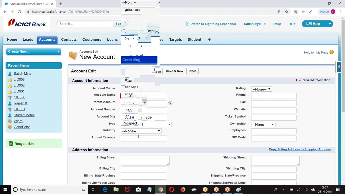This screenshot has height=194, width=345.
Task: Click the Annual Revenue field
Action: pos(143,138)
